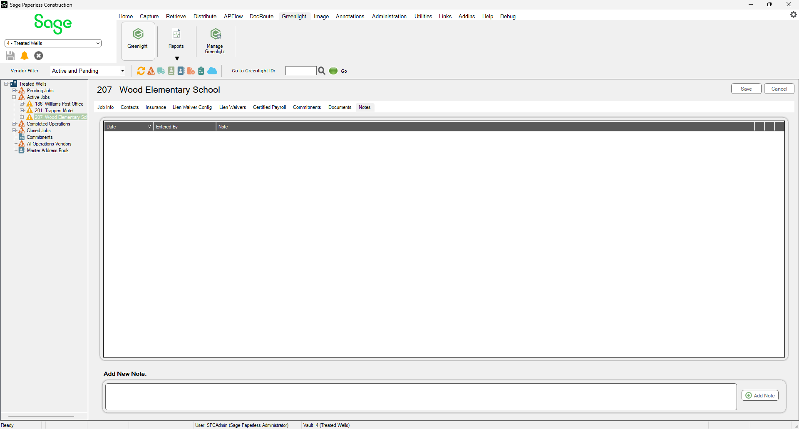Switch to the Insurance tab
This screenshot has height=429, width=799.
pyautogui.click(x=156, y=107)
